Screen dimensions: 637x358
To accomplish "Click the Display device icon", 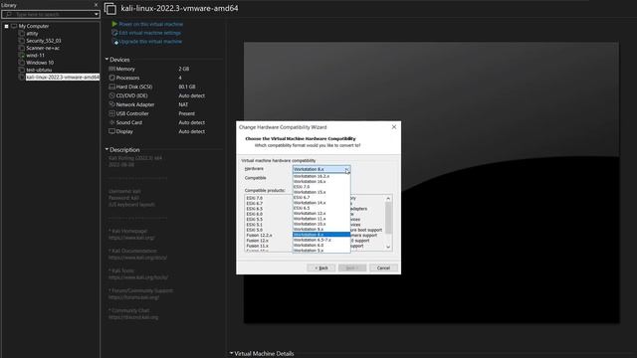I will [111, 131].
